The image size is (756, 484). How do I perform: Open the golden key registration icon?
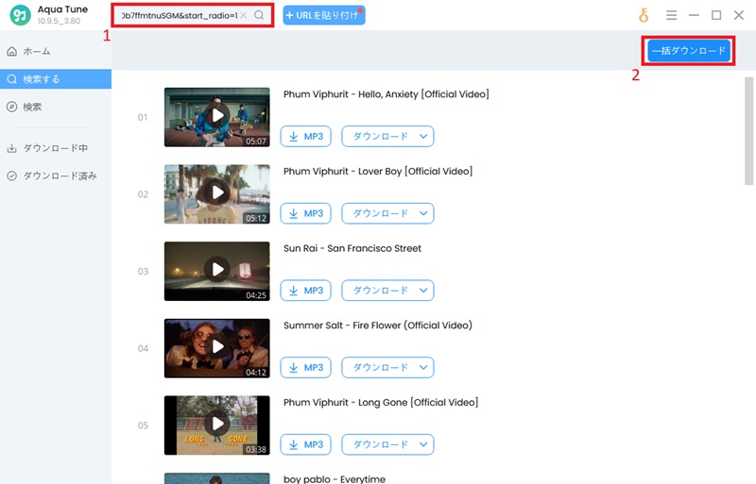click(x=644, y=15)
